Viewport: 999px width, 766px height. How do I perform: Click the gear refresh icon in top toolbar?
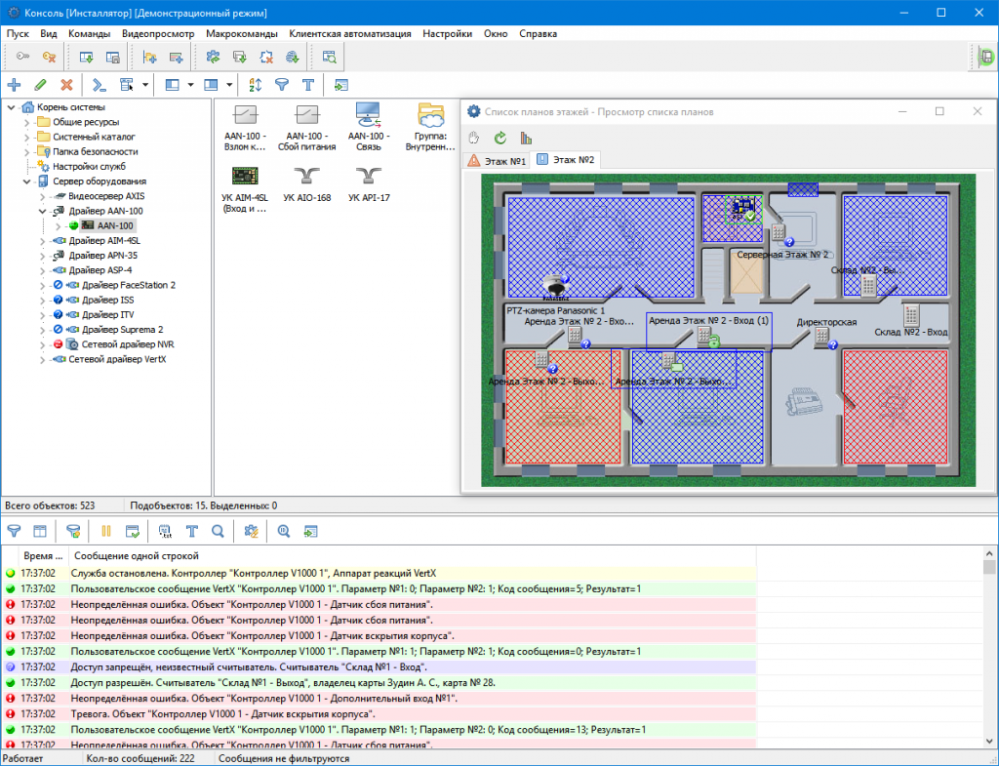[214, 57]
